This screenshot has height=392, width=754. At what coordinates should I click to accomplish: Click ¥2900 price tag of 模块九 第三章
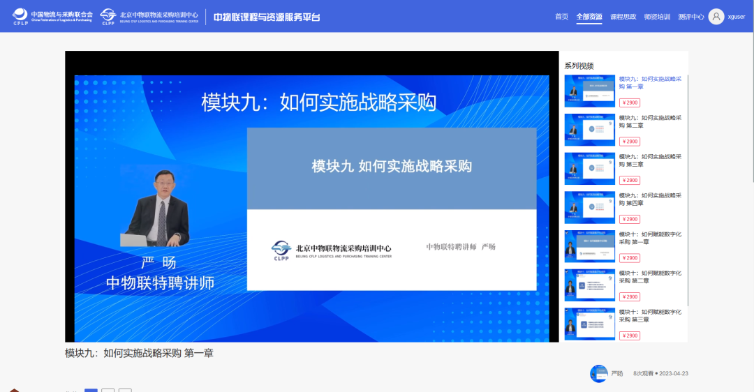[630, 181]
